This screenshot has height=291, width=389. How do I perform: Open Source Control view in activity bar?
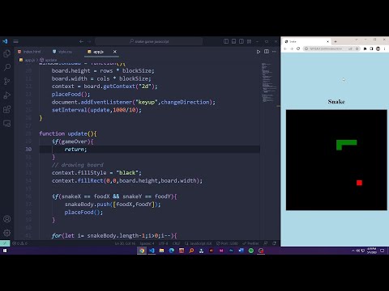click(7, 81)
